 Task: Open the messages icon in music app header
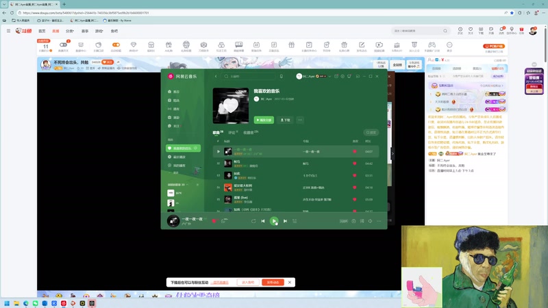click(x=336, y=76)
